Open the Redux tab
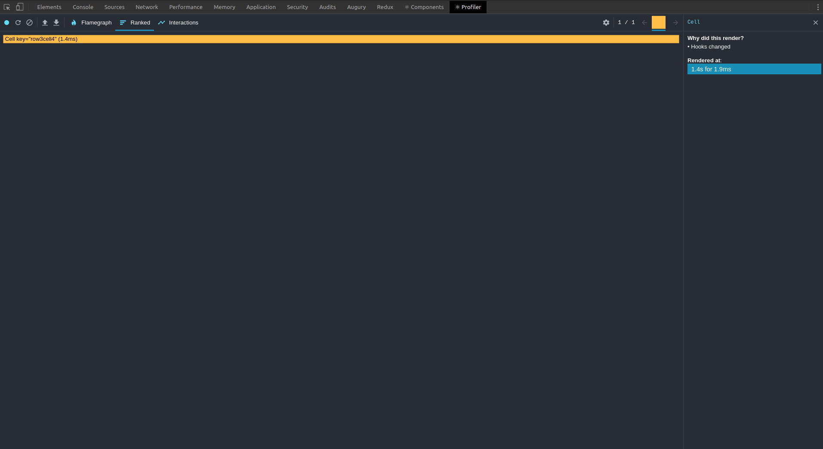The image size is (823, 449). (x=385, y=7)
